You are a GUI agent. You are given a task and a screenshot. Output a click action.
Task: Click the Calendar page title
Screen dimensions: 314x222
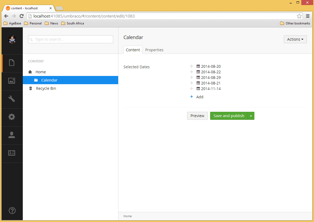click(133, 37)
